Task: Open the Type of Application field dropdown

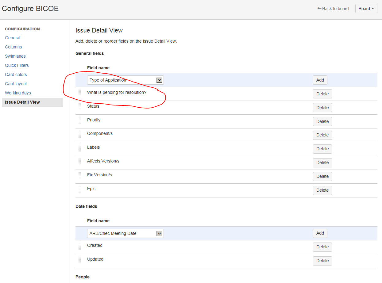Action: [x=159, y=80]
